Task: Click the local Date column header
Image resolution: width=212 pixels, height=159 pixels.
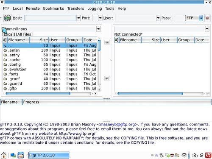Action: point(90,40)
